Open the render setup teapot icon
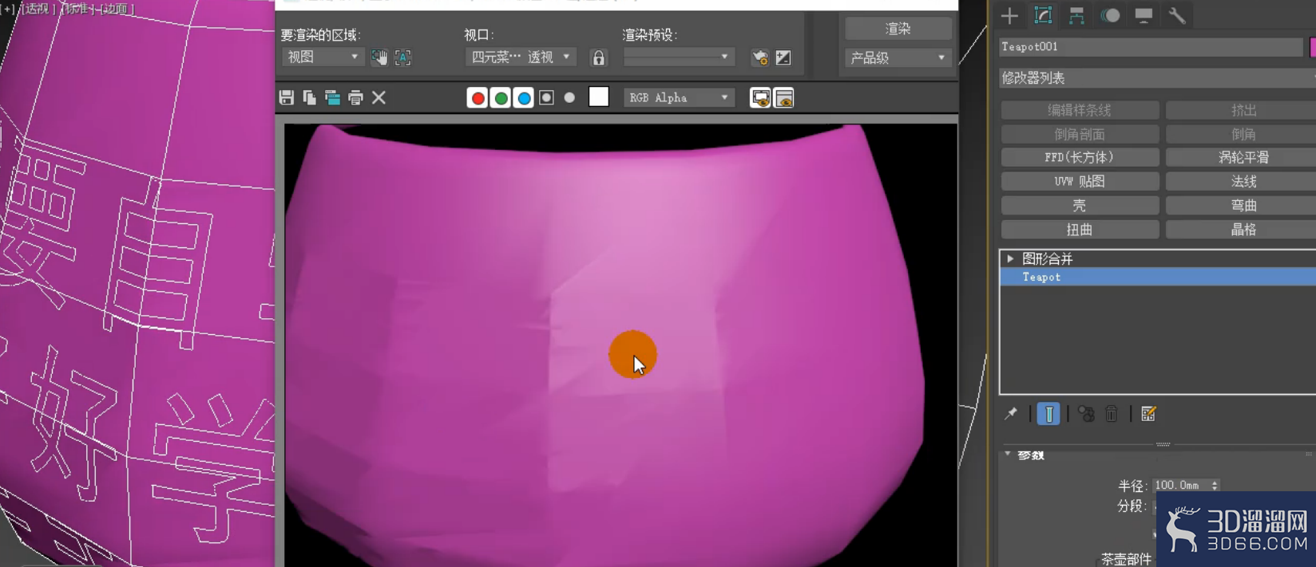The width and height of the screenshot is (1316, 567). 760,57
